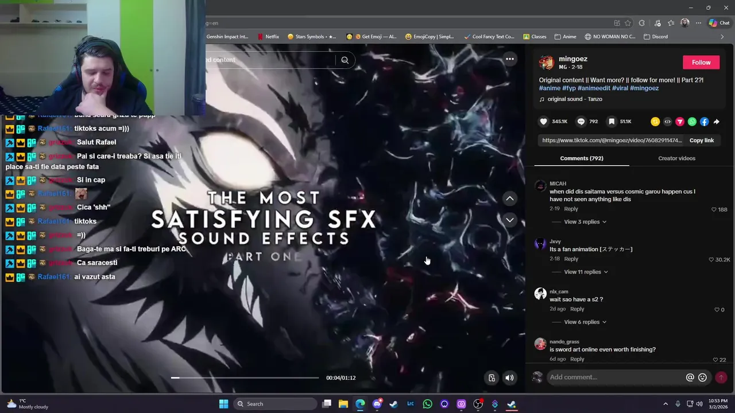
Task: Reply to nando_grass's comment
Action: coord(577,359)
